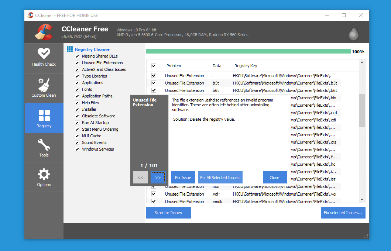
Task: Toggle the select-all checkbox in table header
Action: [x=154, y=66]
